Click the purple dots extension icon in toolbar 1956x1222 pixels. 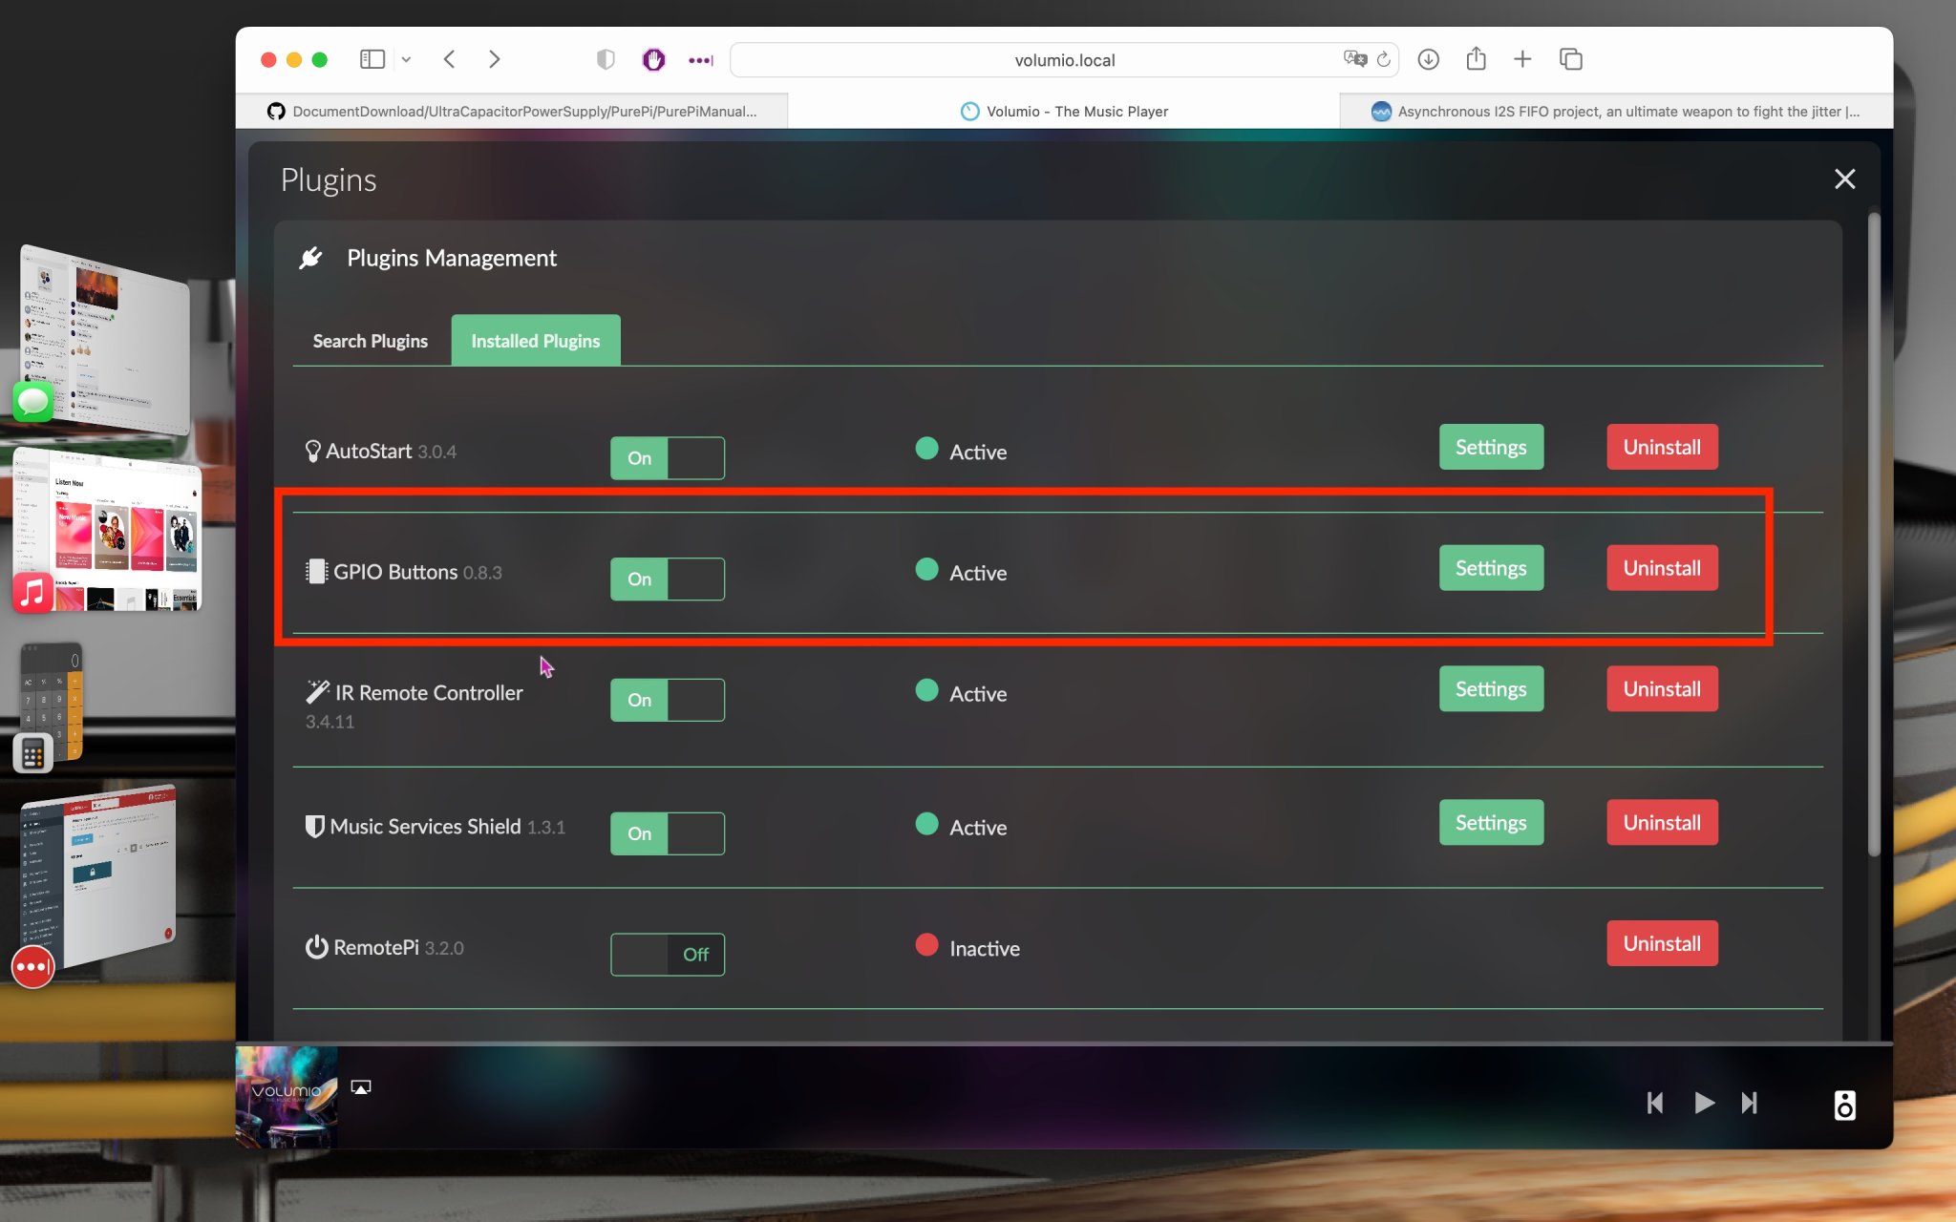[x=701, y=59]
